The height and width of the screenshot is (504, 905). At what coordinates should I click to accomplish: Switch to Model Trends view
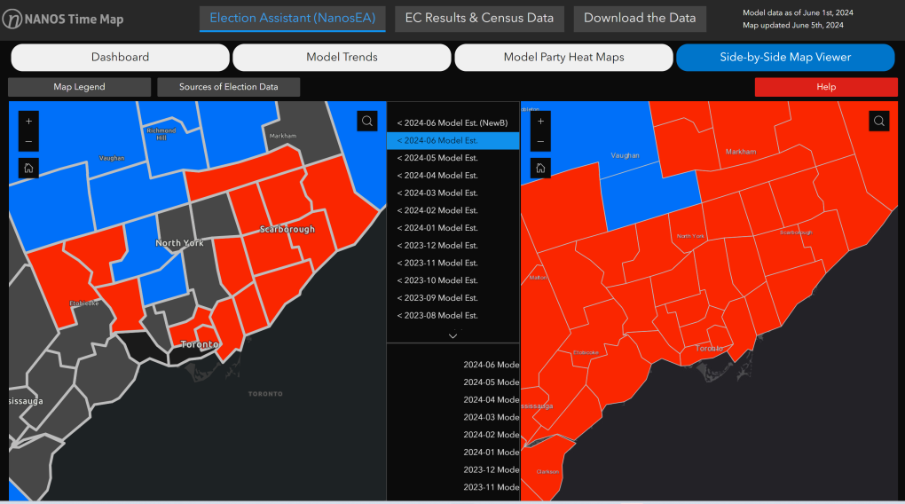[x=342, y=57]
